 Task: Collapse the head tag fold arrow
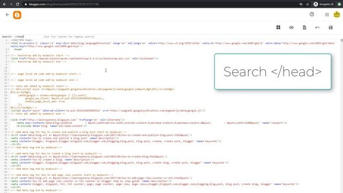(x=9, y=49)
